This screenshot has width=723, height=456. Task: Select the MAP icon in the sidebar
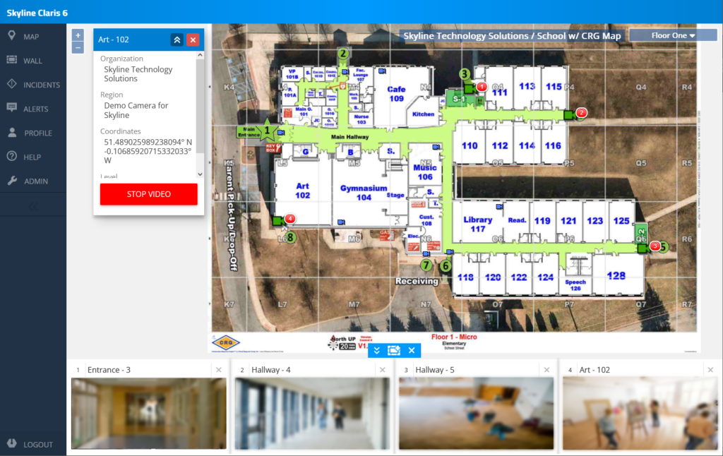(11, 36)
